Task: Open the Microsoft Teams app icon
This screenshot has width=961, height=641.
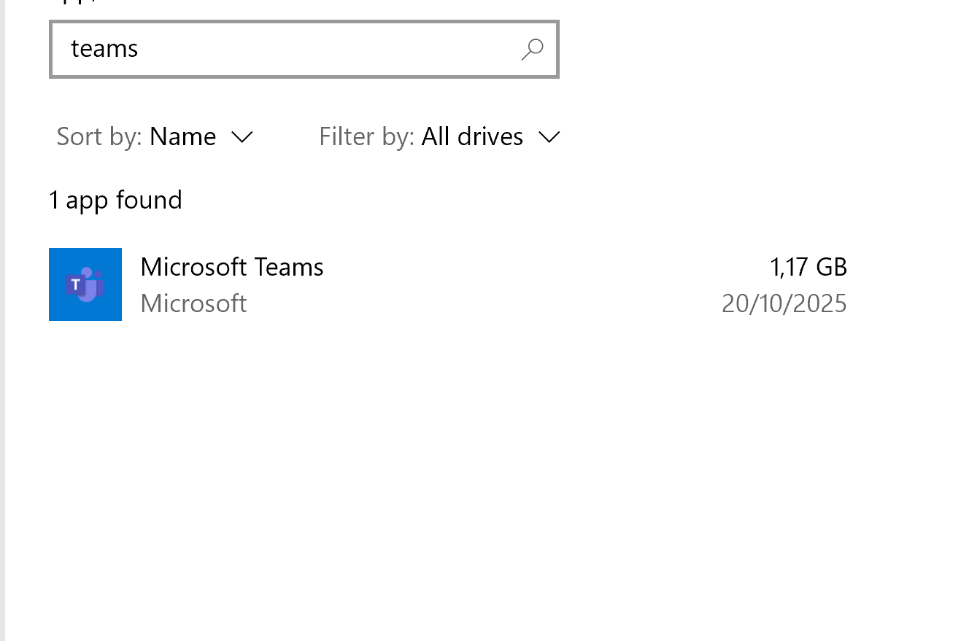Action: tap(85, 284)
